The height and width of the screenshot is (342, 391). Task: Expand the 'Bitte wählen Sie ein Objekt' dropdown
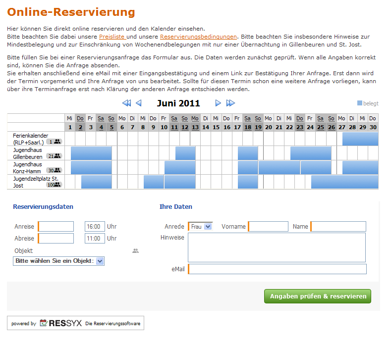[x=58, y=261]
